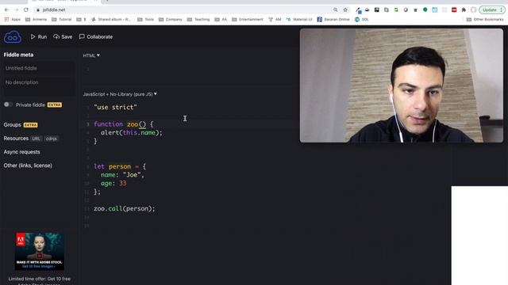Open the Async requests section
Viewport: 508px width, 285px height.
tap(22, 152)
